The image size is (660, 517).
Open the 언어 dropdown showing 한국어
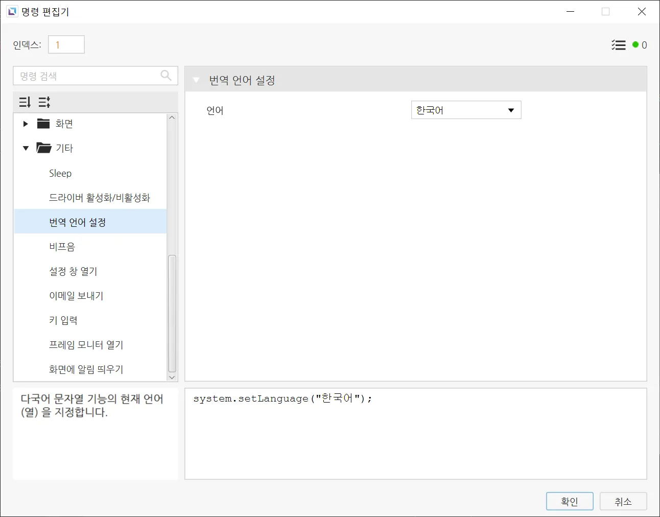point(466,110)
